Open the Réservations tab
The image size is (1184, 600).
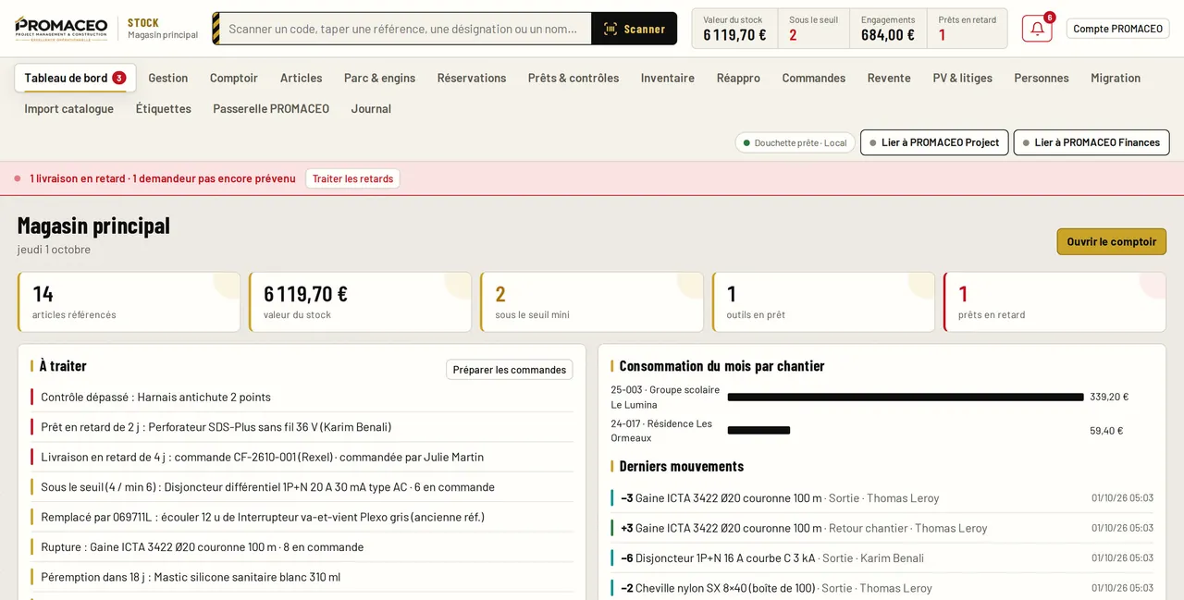(472, 78)
